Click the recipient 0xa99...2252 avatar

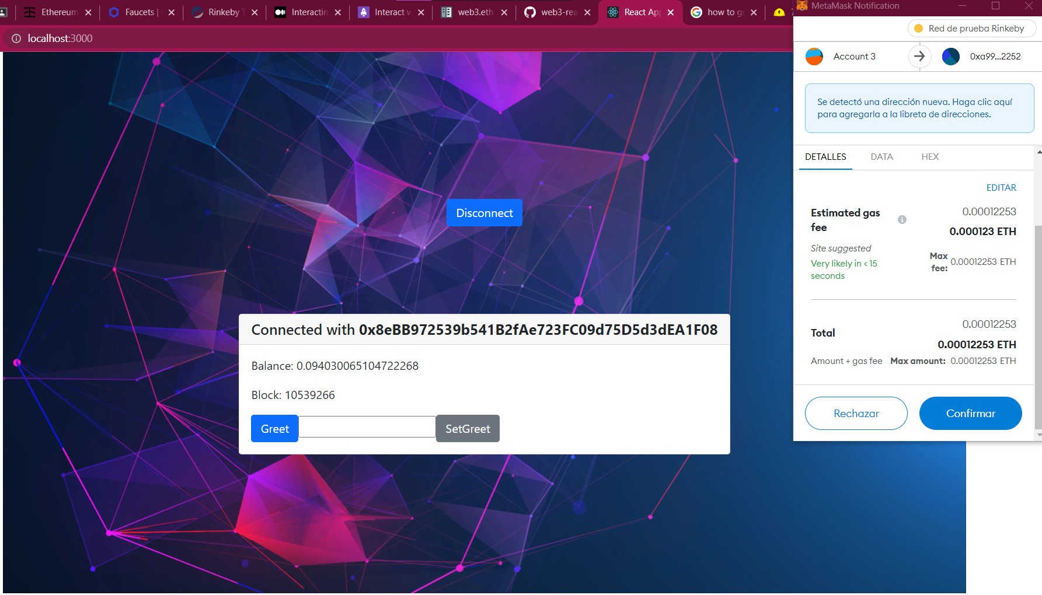click(x=951, y=57)
